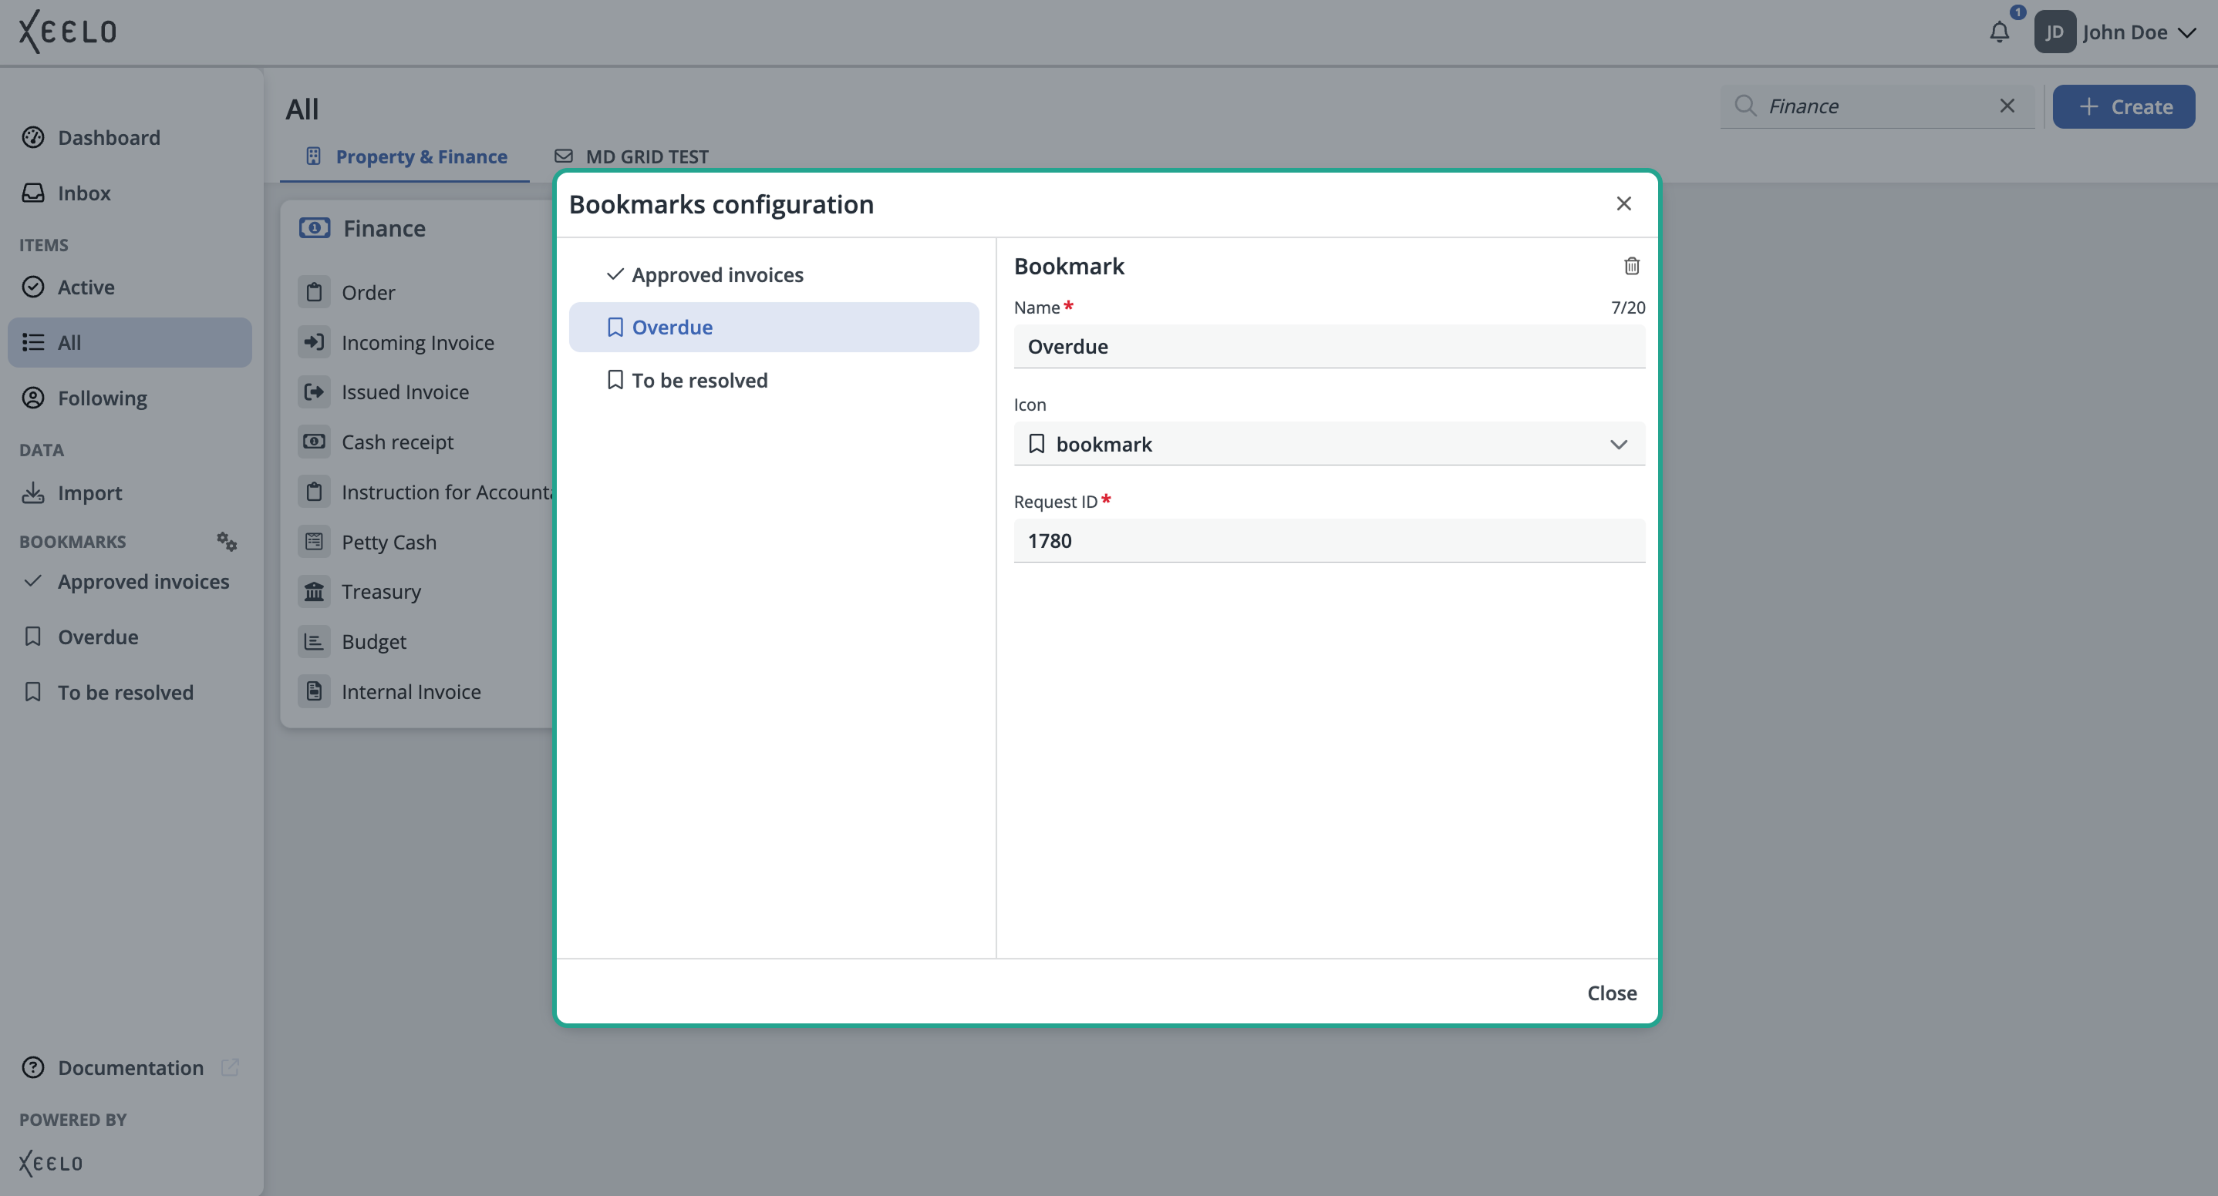Select All items in sidebar
Image resolution: width=2218 pixels, height=1196 pixels.
[129, 342]
